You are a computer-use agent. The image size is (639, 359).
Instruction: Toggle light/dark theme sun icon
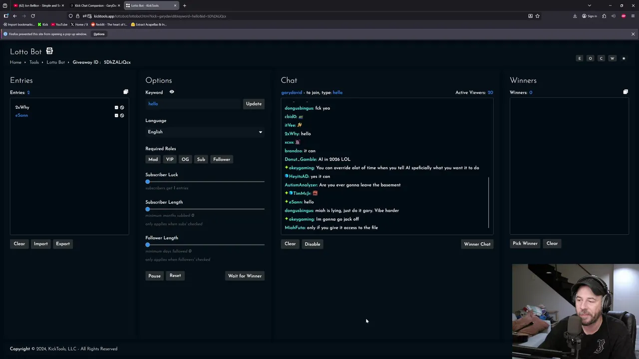(x=624, y=58)
